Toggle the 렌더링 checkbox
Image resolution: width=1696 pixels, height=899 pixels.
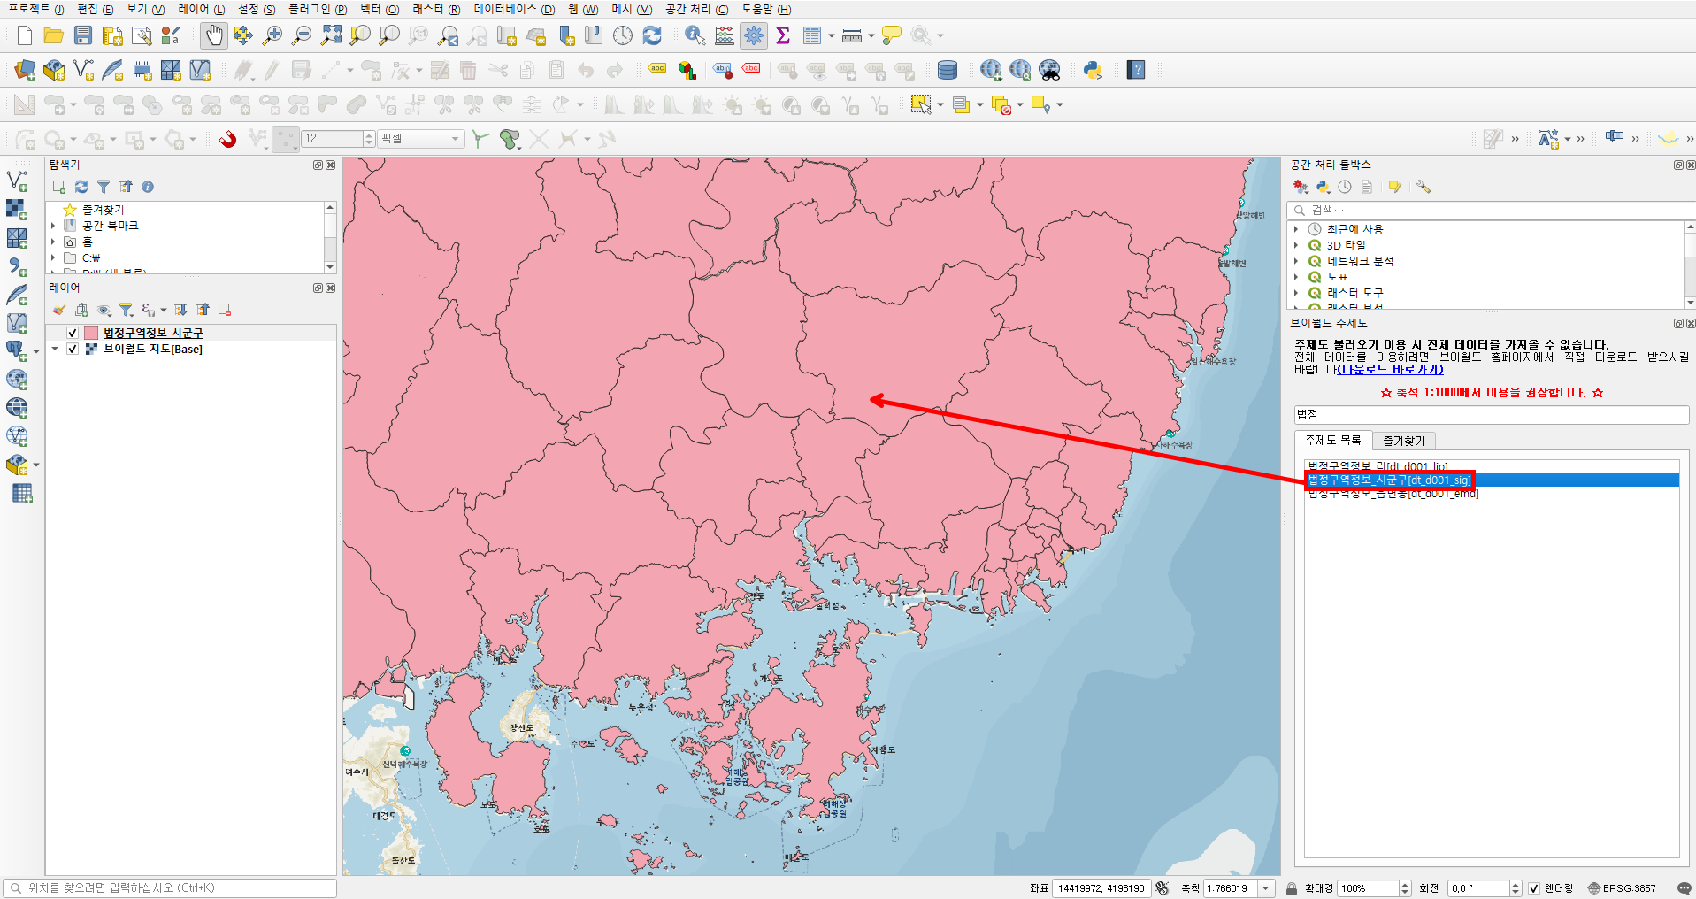[x=1534, y=888]
